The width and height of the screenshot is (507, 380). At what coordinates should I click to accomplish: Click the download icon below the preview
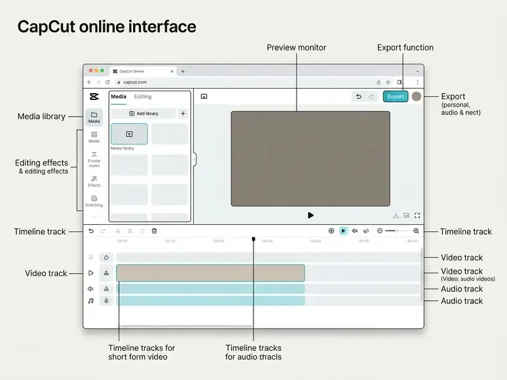click(395, 215)
